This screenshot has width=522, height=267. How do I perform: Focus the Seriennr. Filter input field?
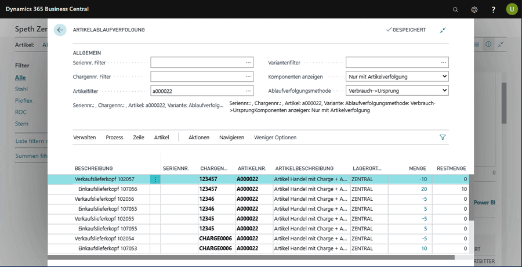coord(202,62)
